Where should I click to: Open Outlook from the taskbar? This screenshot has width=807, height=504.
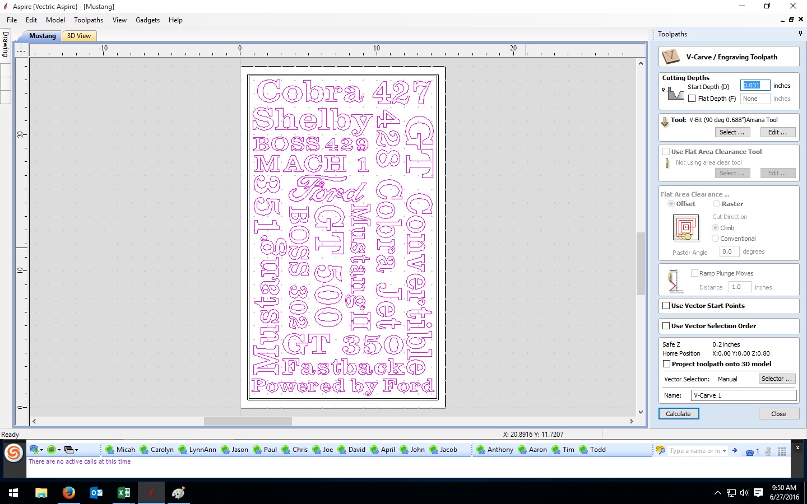pyautogui.click(x=96, y=493)
